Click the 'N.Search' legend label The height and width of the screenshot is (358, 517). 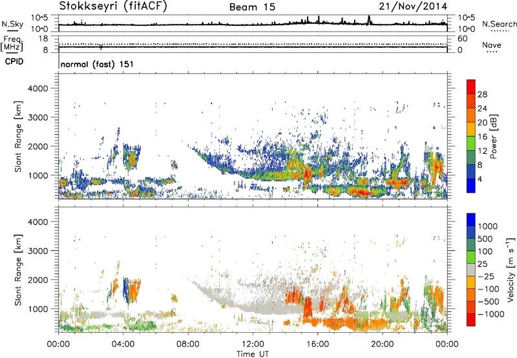point(499,24)
